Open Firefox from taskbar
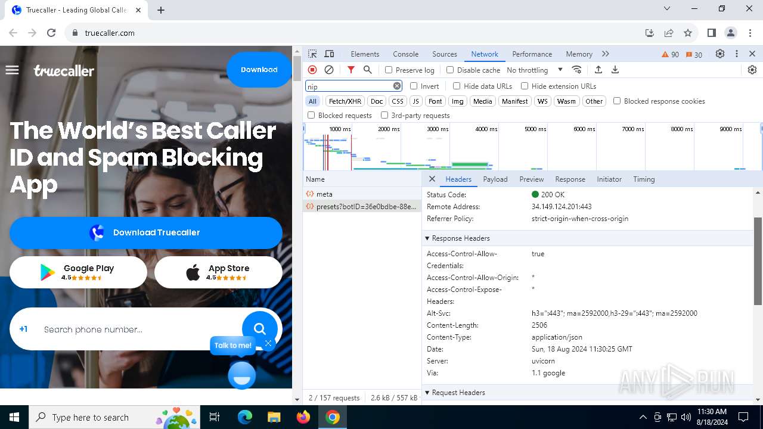This screenshot has height=429, width=763. pyautogui.click(x=303, y=417)
